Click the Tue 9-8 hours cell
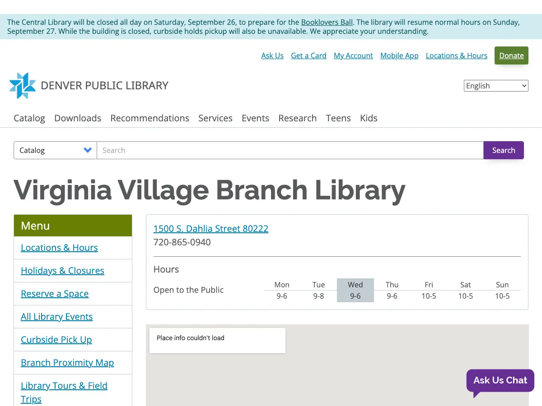Image resolution: width=542 pixels, height=406 pixels. click(x=318, y=296)
